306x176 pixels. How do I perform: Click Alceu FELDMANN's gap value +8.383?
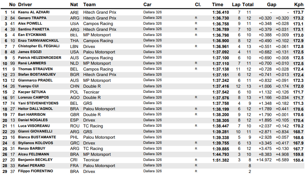265,154
